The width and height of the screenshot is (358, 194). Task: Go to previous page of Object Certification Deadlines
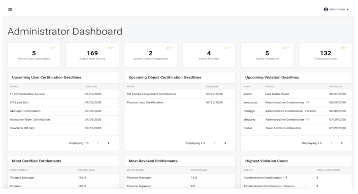pyautogui.click(x=215, y=143)
